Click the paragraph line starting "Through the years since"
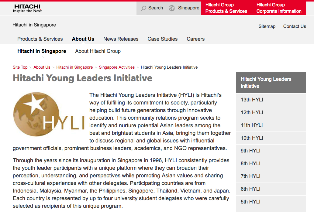 [121, 160]
